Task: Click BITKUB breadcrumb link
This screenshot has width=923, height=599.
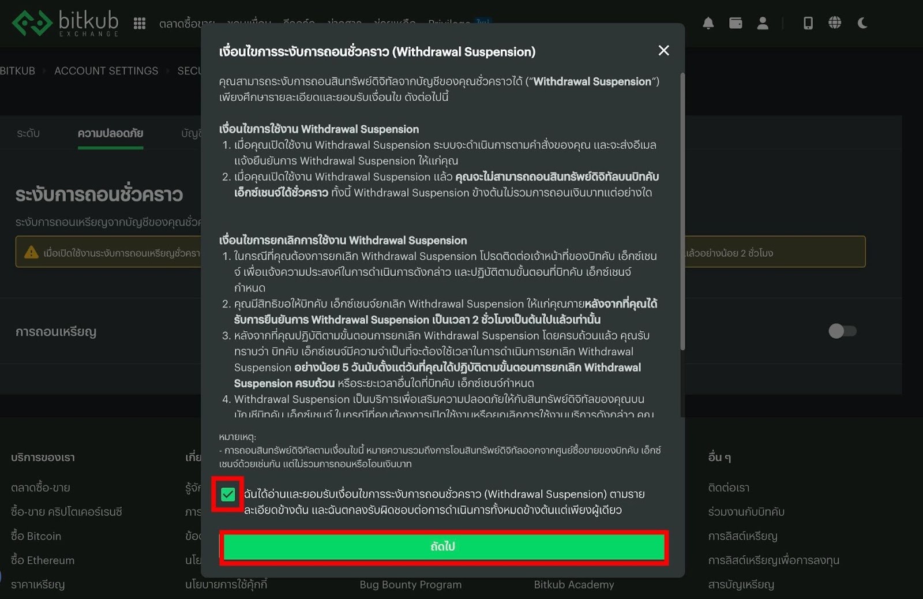Action: 17,71
